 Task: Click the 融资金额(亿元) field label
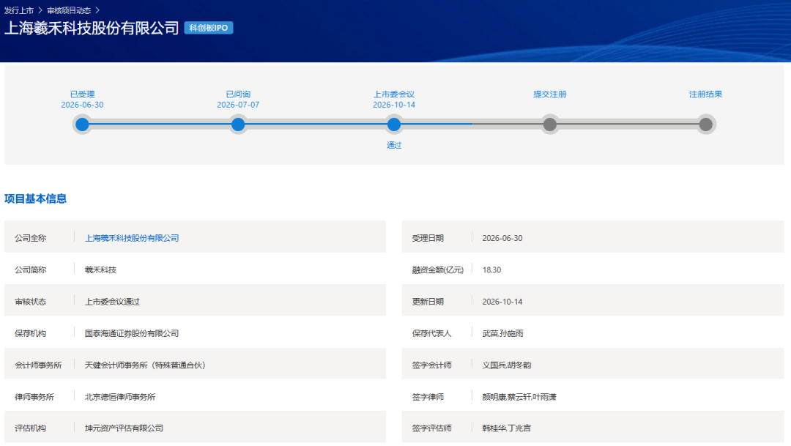(x=438, y=270)
